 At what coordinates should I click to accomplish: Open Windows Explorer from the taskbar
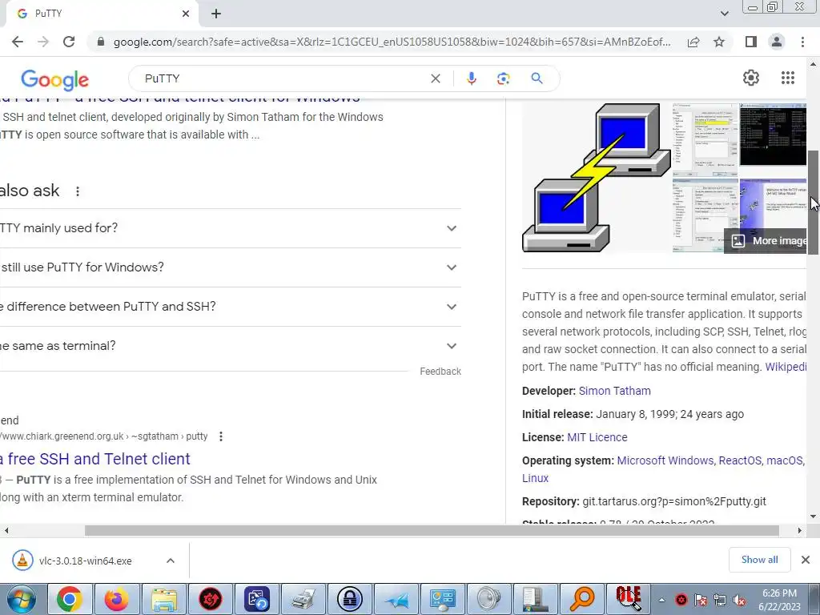pos(164,599)
